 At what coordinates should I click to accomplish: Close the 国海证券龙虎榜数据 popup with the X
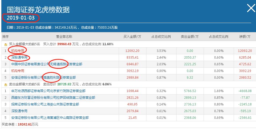(251, 8)
